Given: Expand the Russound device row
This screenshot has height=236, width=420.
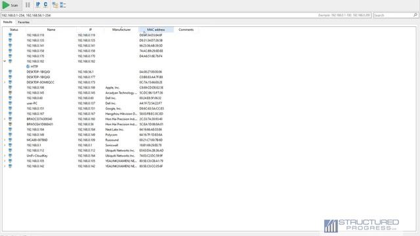Looking at the screenshot, I should pyautogui.click(x=5, y=140).
